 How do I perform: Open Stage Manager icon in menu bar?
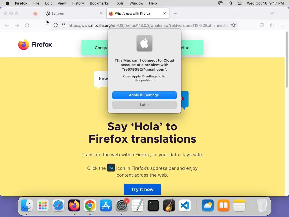pyautogui.click(x=221, y=3)
